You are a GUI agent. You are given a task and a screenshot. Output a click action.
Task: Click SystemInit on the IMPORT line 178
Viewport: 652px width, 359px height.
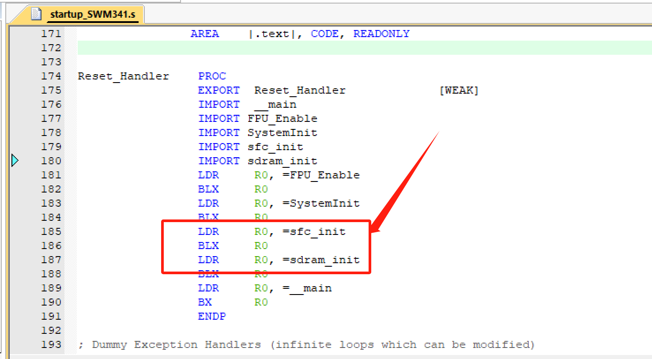click(x=283, y=133)
